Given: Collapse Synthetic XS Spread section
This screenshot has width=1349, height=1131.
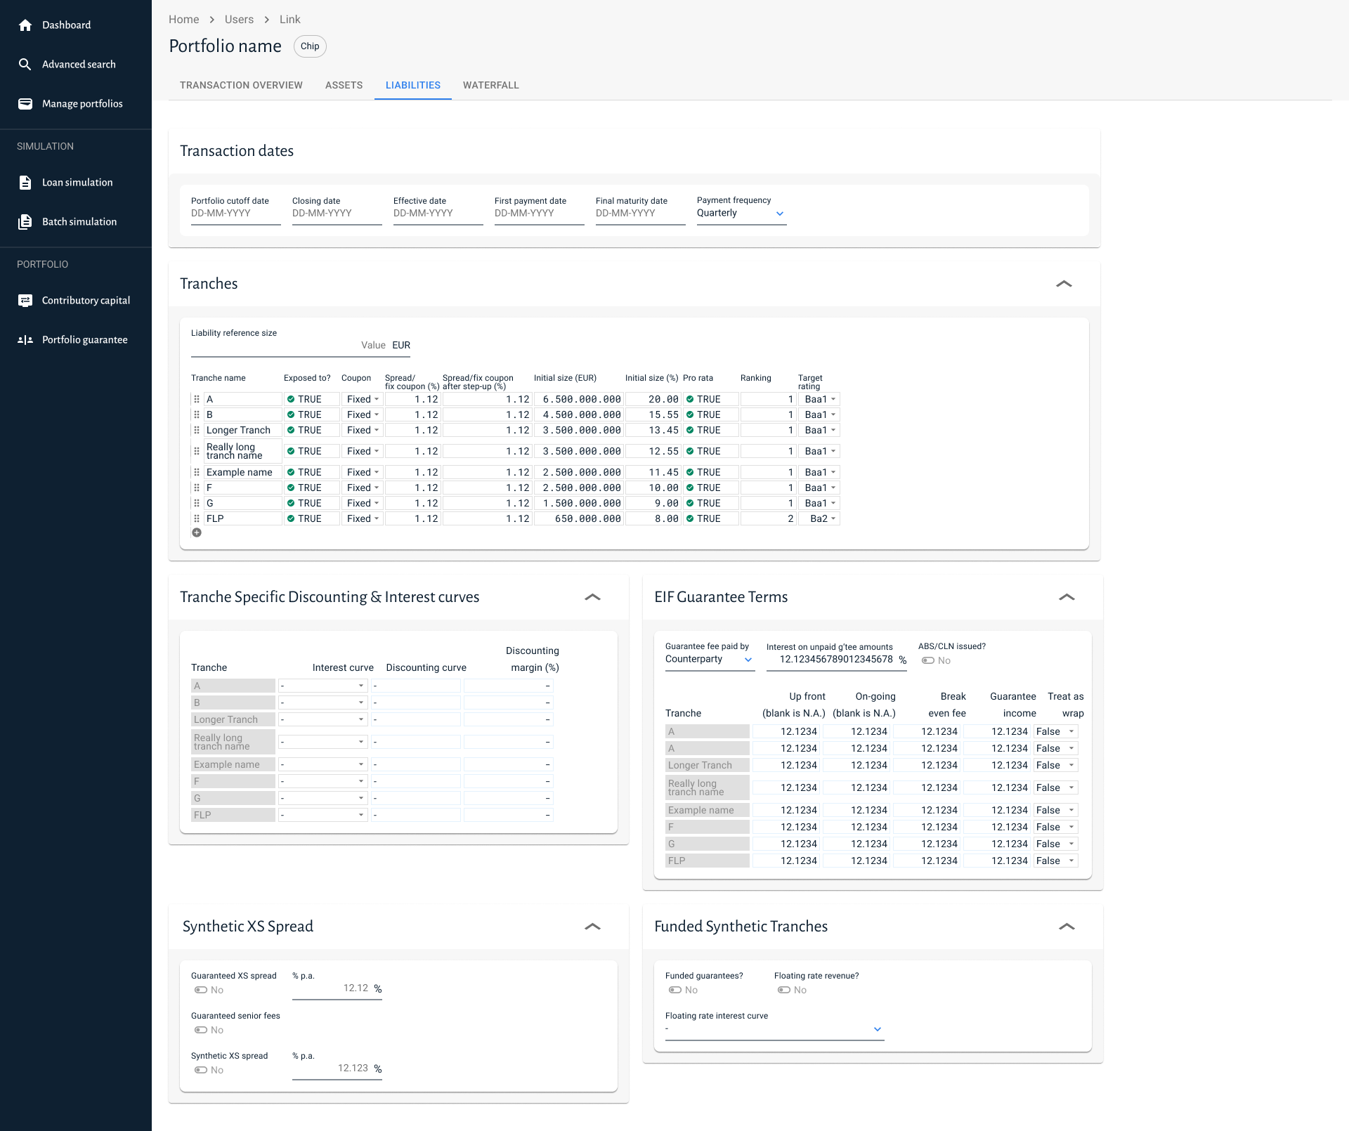Looking at the screenshot, I should pyautogui.click(x=592, y=927).
